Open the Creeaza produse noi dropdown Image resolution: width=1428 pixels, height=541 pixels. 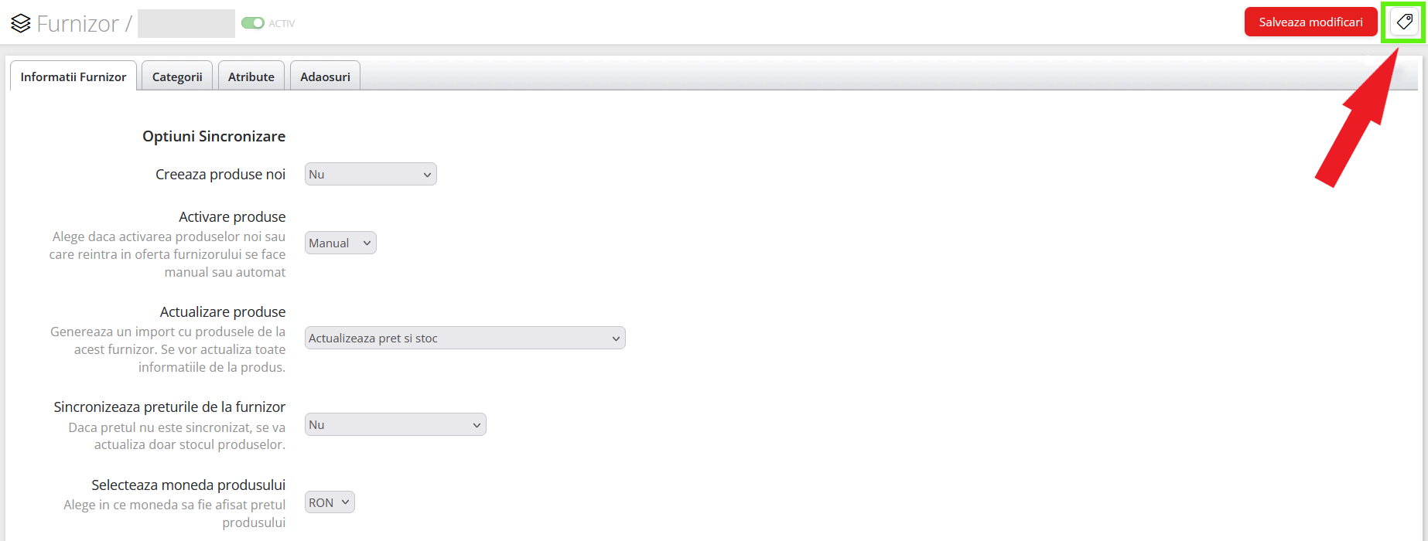point(370,175)
